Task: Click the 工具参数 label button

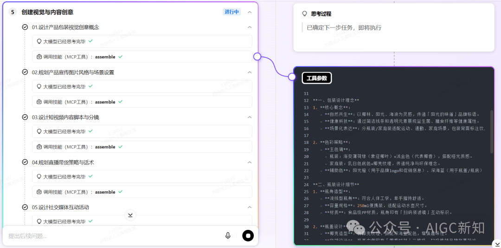Action: tap(317, 78)
